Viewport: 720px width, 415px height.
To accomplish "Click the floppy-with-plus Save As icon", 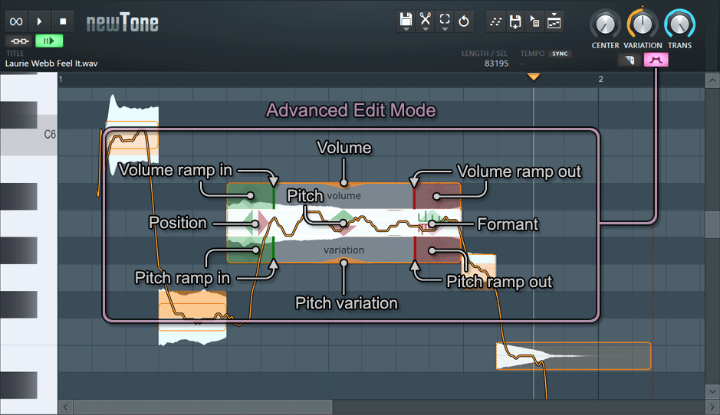I will tap(515, 21).
